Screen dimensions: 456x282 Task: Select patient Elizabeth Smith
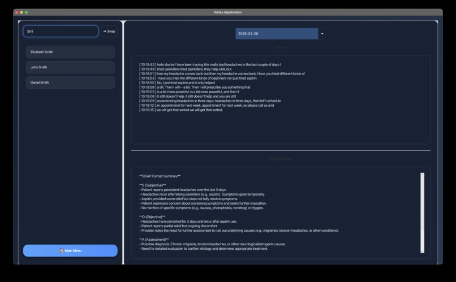tap(70, 52)
